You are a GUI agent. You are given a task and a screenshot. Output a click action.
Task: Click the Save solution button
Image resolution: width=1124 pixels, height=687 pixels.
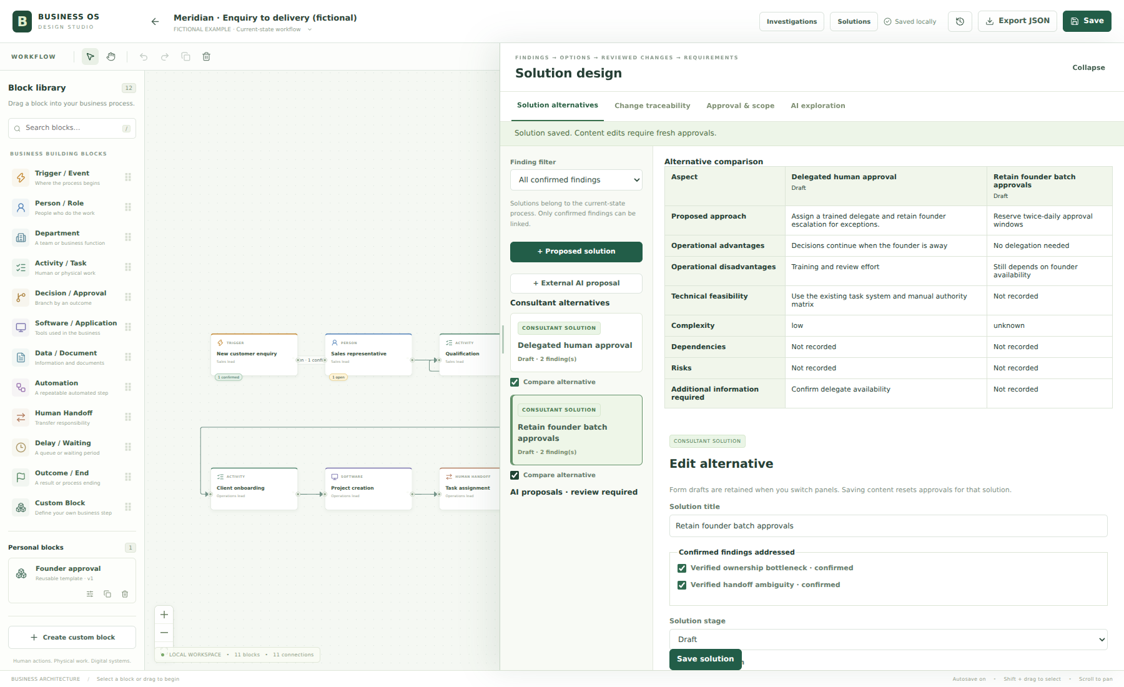point(706,659)
